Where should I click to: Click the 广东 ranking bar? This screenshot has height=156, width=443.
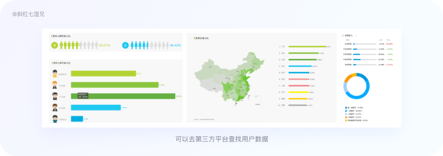pyautogui.click(x=307, y=47)
